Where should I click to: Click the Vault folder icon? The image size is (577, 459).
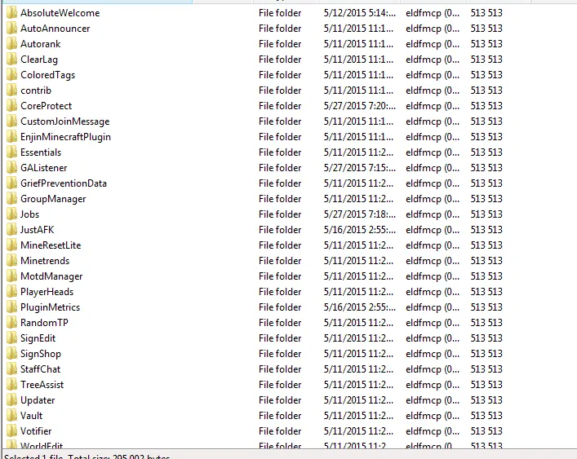coord(11,415)
